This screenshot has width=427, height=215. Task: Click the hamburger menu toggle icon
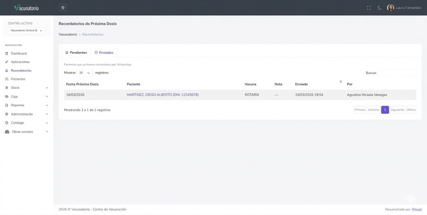(63, 7)
